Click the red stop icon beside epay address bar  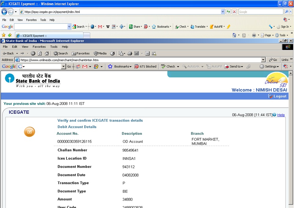(x=234, y=12)
